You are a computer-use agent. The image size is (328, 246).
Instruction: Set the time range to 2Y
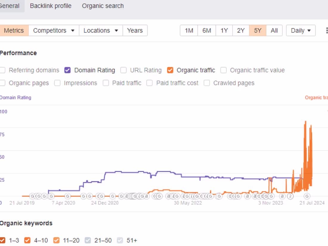(241, 30)
